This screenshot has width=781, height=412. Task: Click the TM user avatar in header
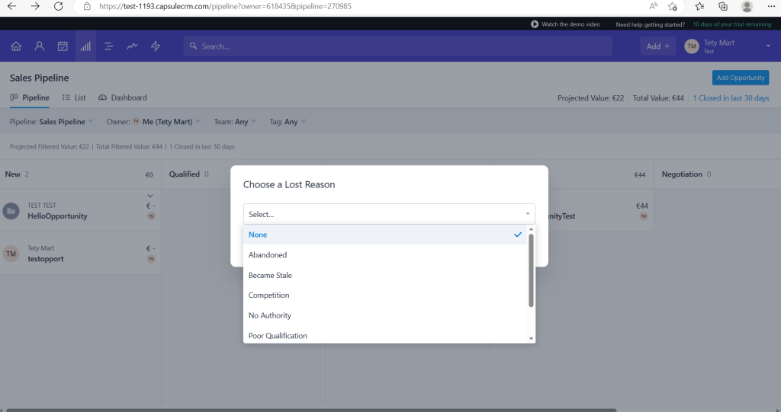click(692, 46)
